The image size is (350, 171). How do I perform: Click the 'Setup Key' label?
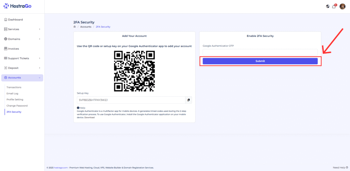click(x=83, y=93)
